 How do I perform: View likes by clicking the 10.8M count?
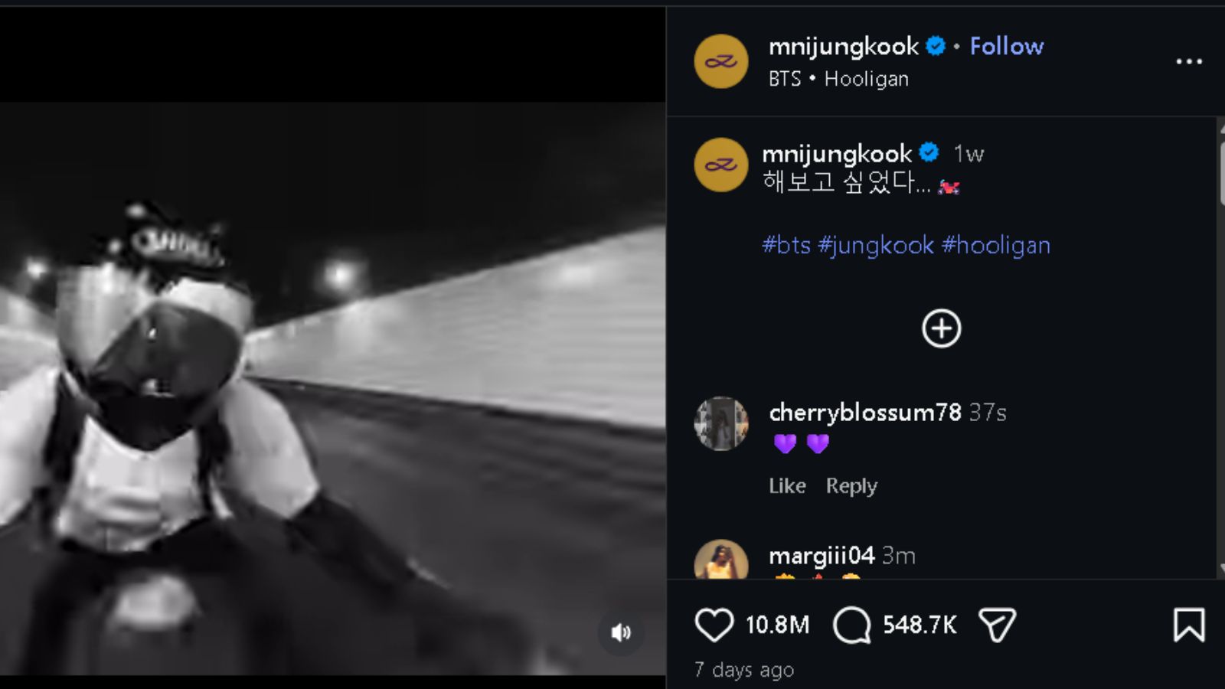(x=776, y=624)
